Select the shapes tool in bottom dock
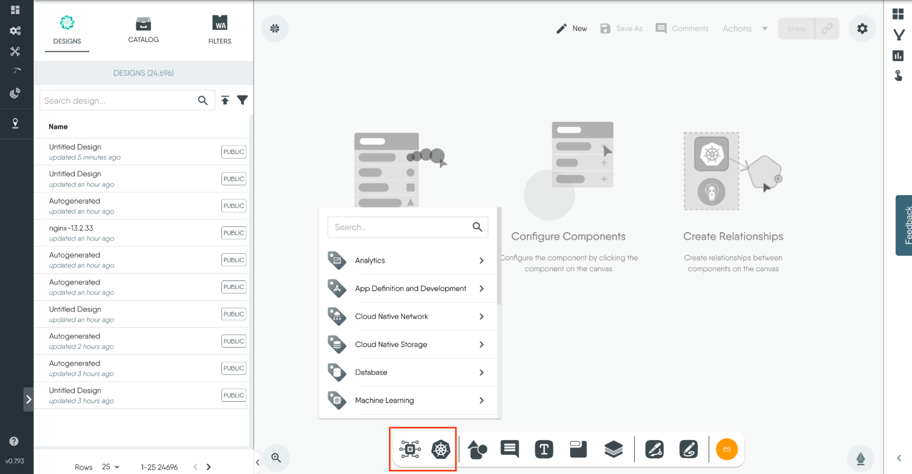Viewport: 912px width, 474px height. tap(477, 449)
